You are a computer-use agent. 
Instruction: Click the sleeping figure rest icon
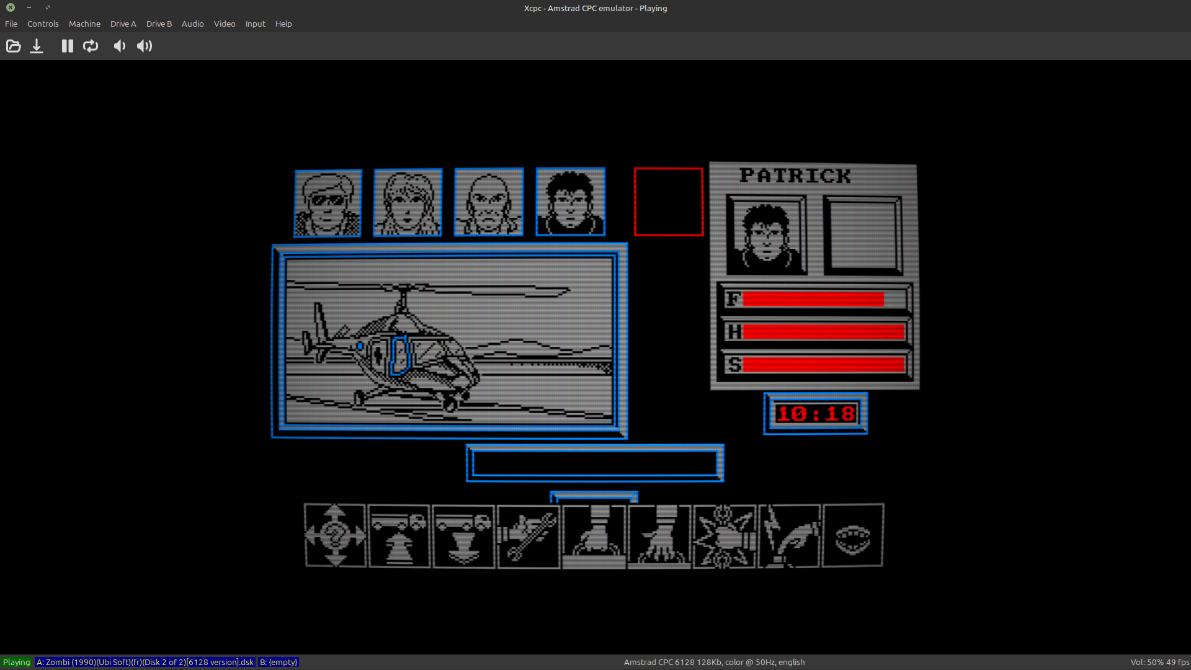pos(789,535)
